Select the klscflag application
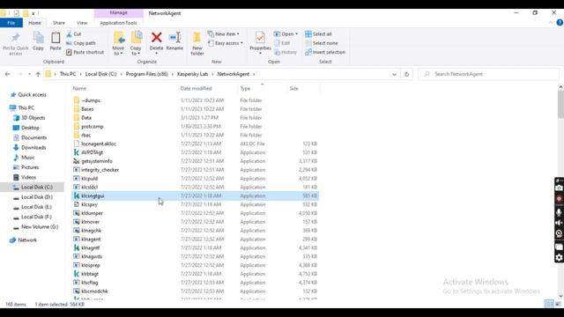Image resolution: width=564 pixels, height=317 pixels. click(90, 283)
